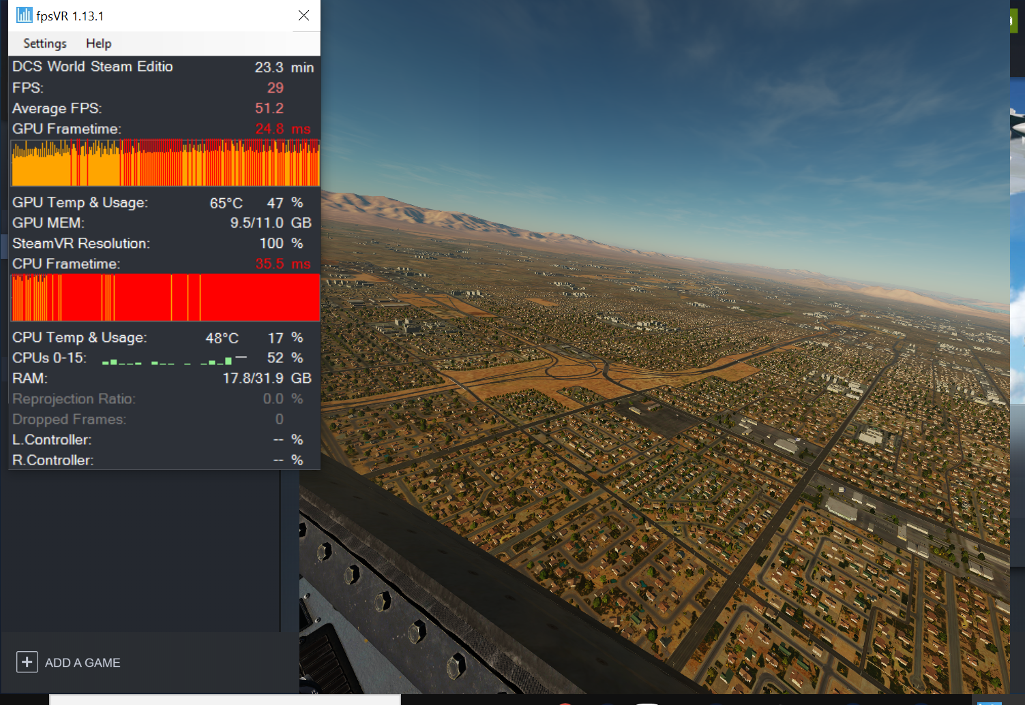Open the Help menu in fpsVR

[98, 44]
